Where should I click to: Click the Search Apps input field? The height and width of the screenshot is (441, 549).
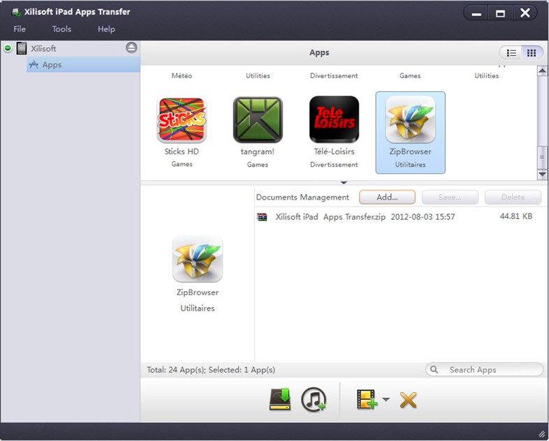click(485, 370)
